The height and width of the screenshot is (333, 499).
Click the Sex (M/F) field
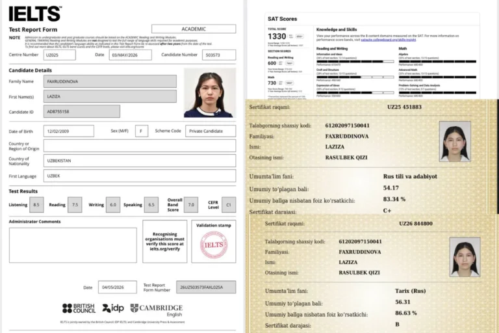coord(142,131)
